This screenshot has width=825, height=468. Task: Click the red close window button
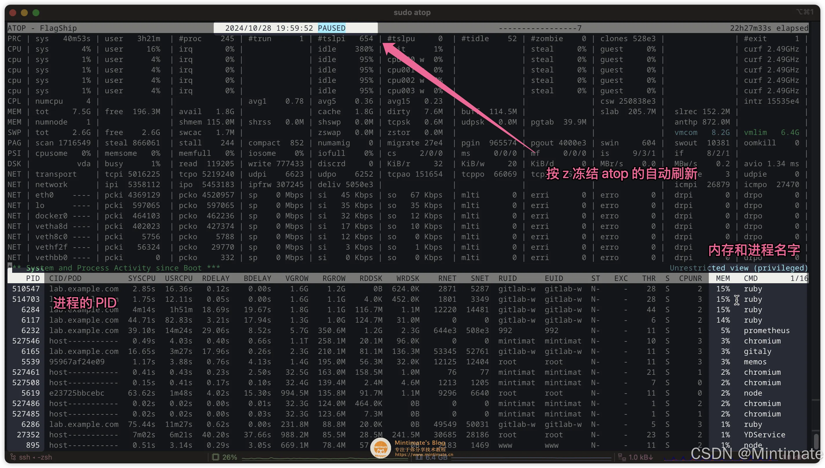12,12
